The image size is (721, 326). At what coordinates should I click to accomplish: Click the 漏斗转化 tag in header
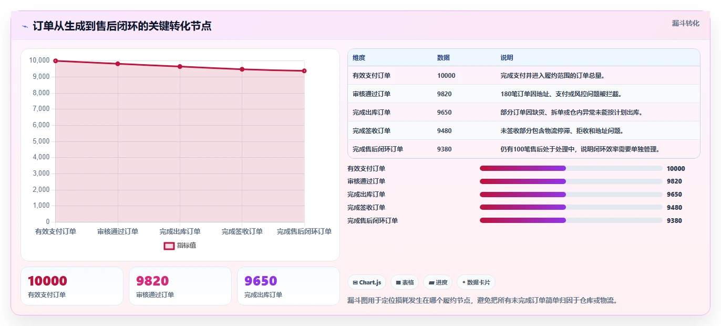(686, 23)
